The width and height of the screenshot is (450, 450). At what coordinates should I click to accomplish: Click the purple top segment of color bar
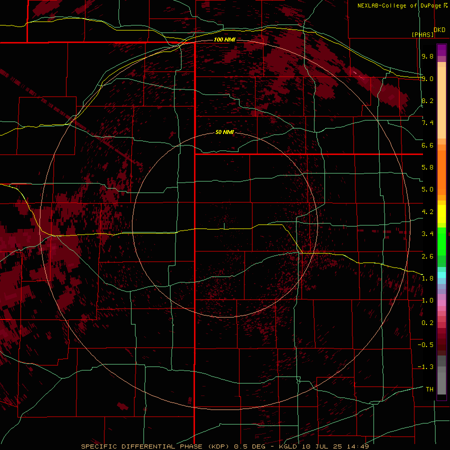pyautogui.click(x=441, y=50)
